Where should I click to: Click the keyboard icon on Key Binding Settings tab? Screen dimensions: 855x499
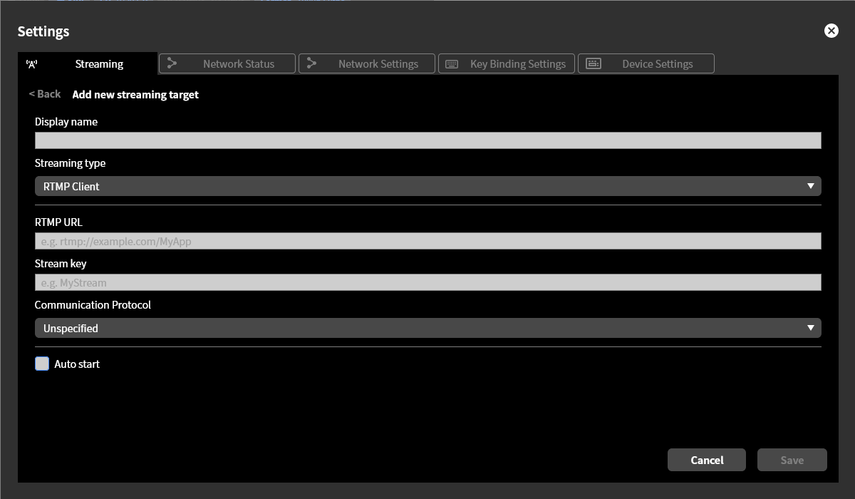pos(451,63)
